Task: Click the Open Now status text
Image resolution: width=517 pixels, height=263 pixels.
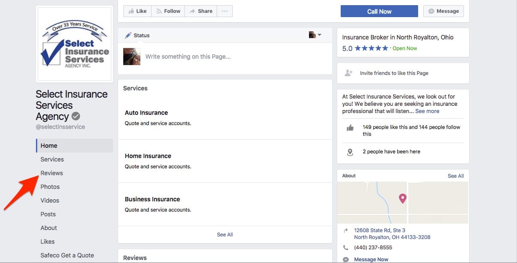Action: point(405,48)
